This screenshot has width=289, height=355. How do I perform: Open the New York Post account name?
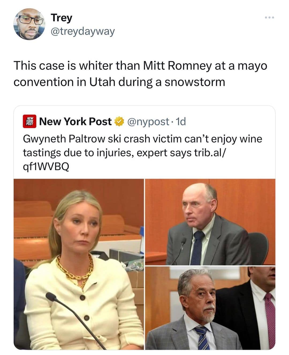75,121
